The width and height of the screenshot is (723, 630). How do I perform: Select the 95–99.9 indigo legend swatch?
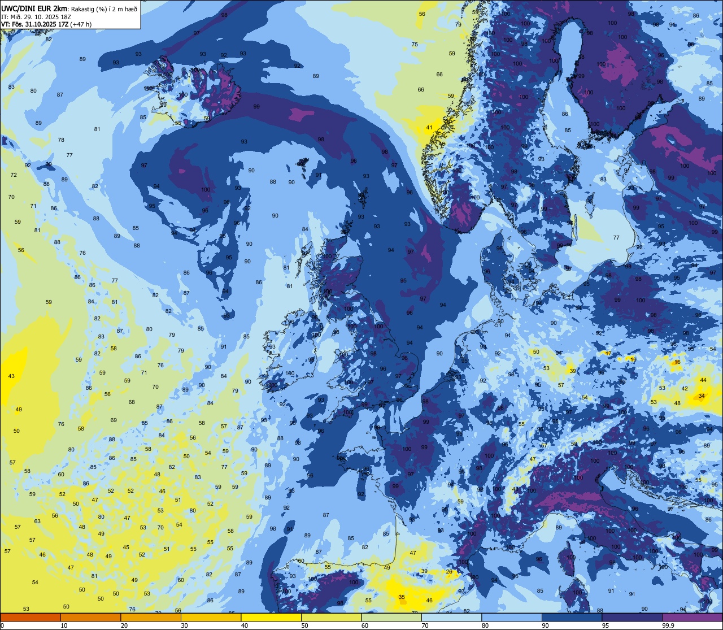coord(631,618)
